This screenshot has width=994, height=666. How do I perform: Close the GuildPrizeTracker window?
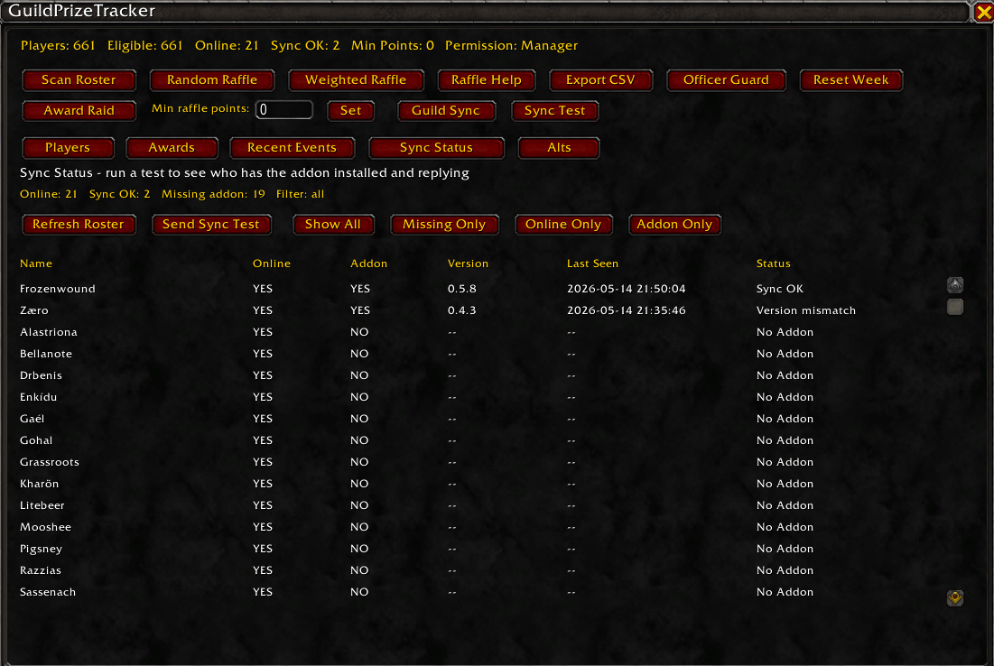(x=983, y=12)
